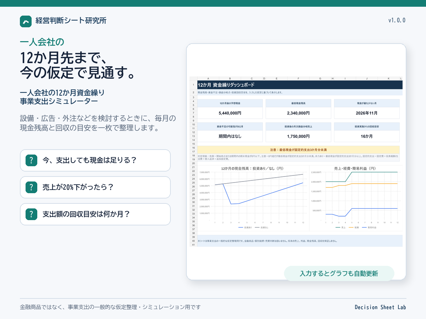Image resolution: width=426 pixels, height=319 pixels.
Task: Select the 12か月後の予想現金 5,440,000円 card
Action: point(230,109)
